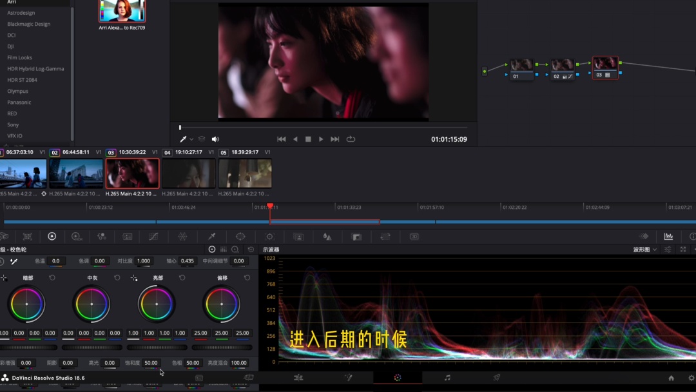The image size is (696, 392).
Task: Switch to Log wheels mode
Action: click(x=235, y=250)
